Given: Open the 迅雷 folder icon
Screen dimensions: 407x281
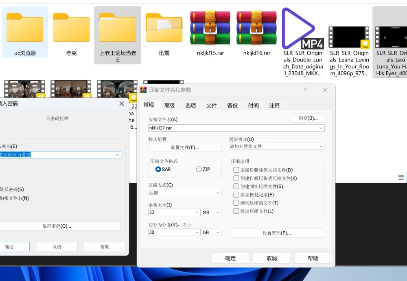Looking at the screenshot, I should tap(164, 28).
